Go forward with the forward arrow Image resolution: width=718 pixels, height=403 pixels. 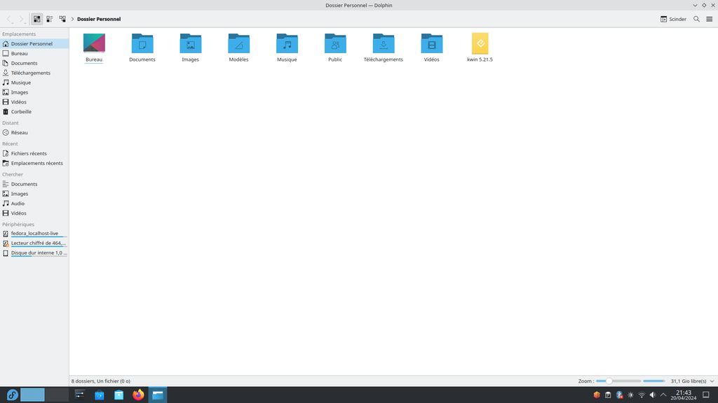coord(21,19)
